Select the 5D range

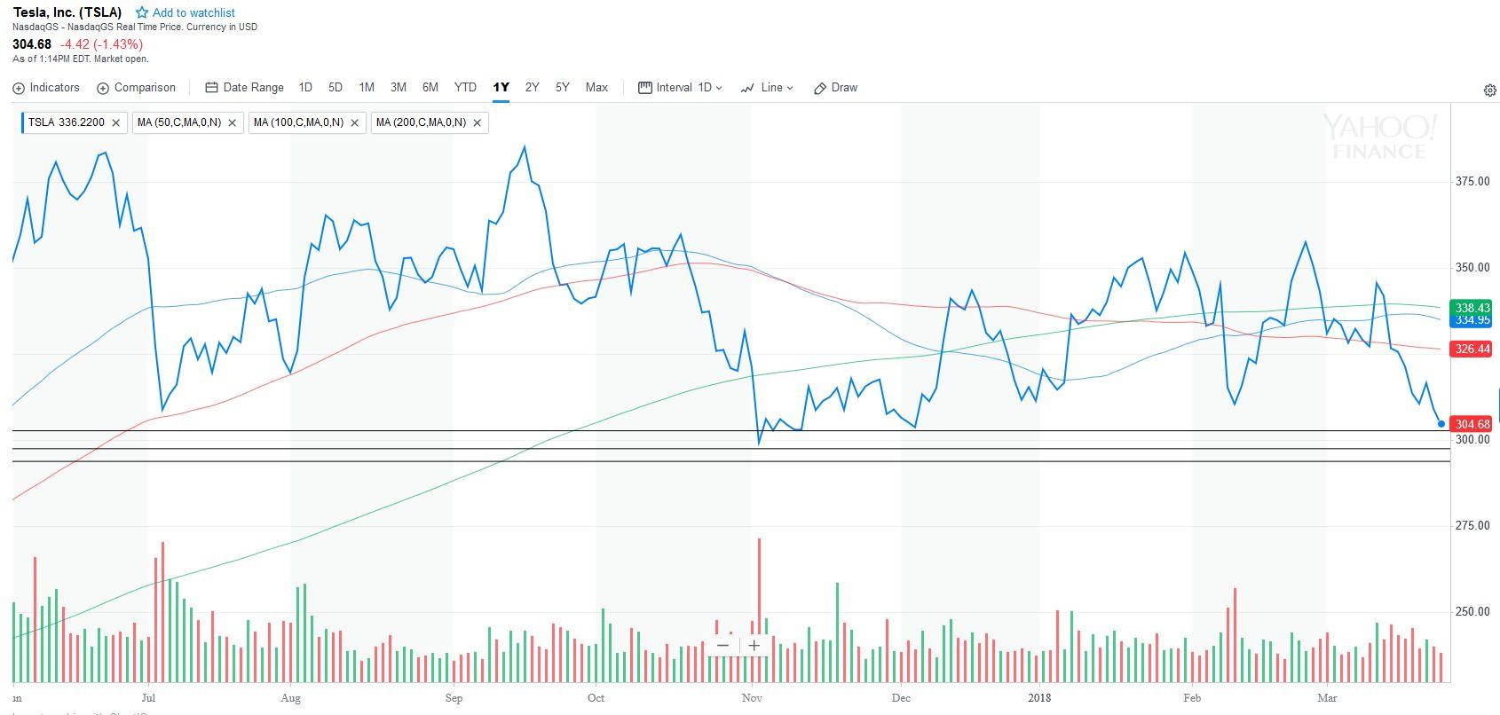click(x=336, y=88)
